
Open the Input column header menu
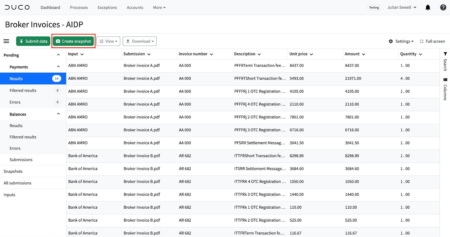point(82,54)
